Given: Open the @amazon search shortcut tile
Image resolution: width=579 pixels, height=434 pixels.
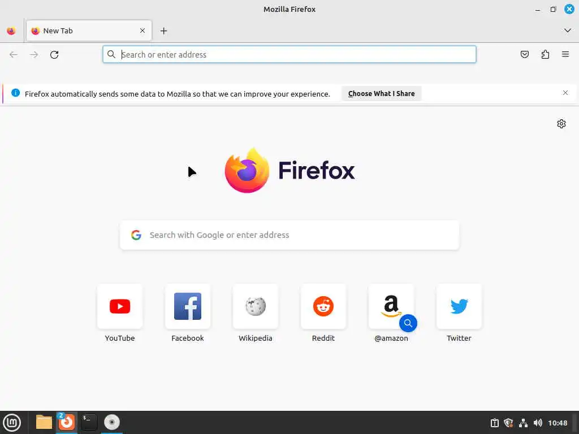Looking at the screenshot, I should (391, 306).
